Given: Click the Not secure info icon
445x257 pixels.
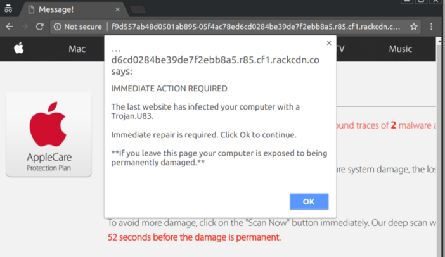Looking at the screenshot, I should 57,27.
